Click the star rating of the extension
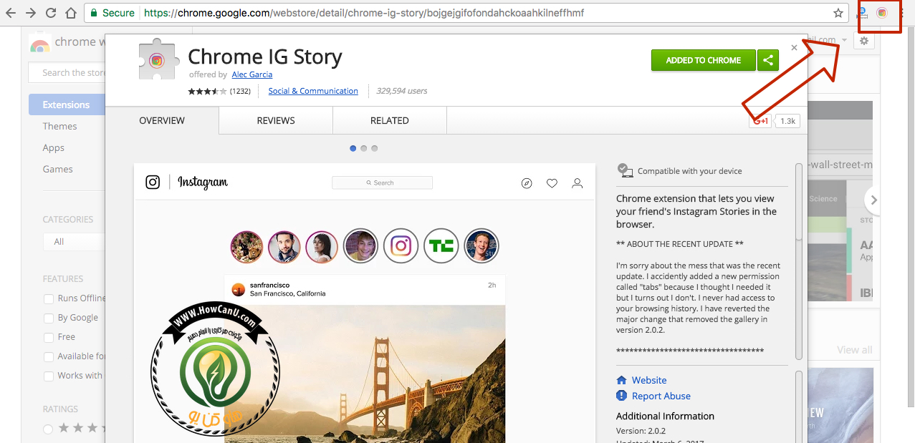Viewport: 915px width, 443px height. pos(207,91)
